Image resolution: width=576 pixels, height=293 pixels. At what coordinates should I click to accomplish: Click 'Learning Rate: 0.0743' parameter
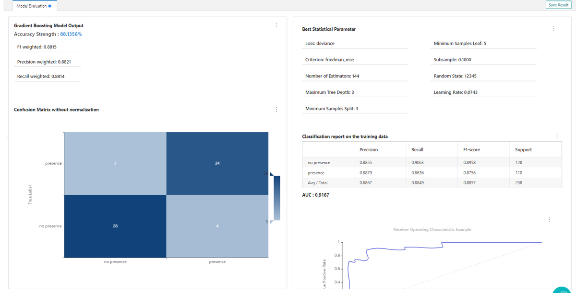click(x=456, y=92)
